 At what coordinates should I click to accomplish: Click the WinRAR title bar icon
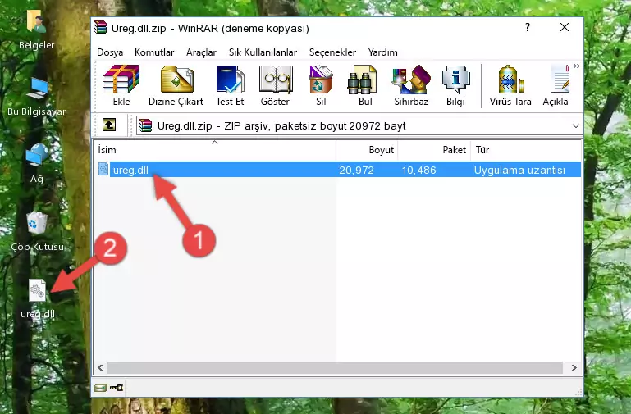(100, 28)
